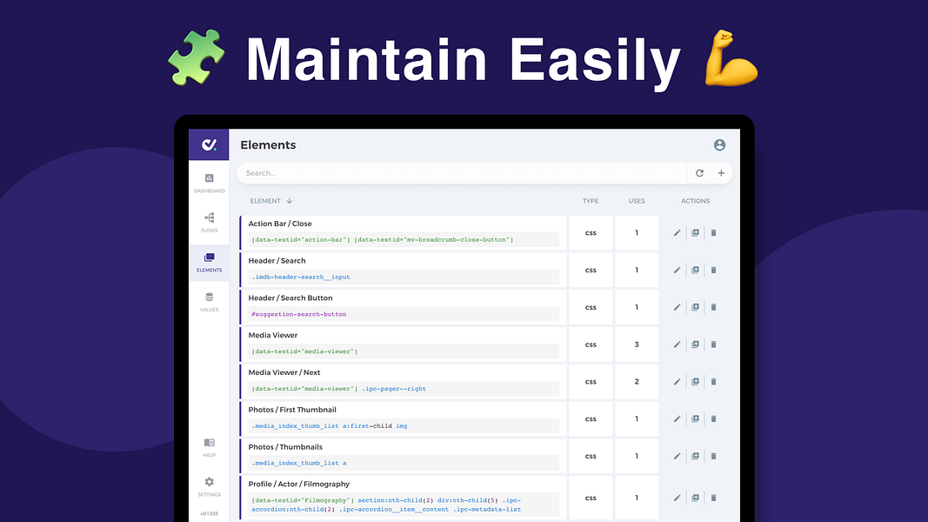Delete the Profile / Actor / Filmography element
Image resolution: width=928 pixels, height=522 pixels.
pos(714,498)
